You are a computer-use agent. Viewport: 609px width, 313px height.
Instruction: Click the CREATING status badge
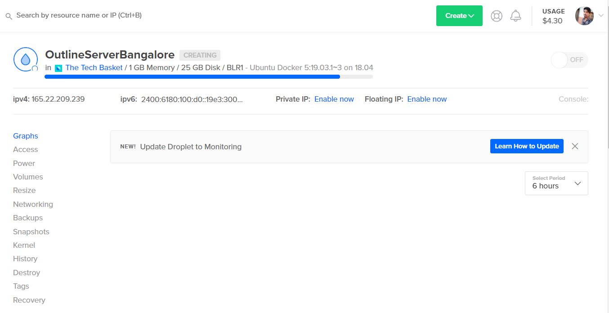coord(200,55)
